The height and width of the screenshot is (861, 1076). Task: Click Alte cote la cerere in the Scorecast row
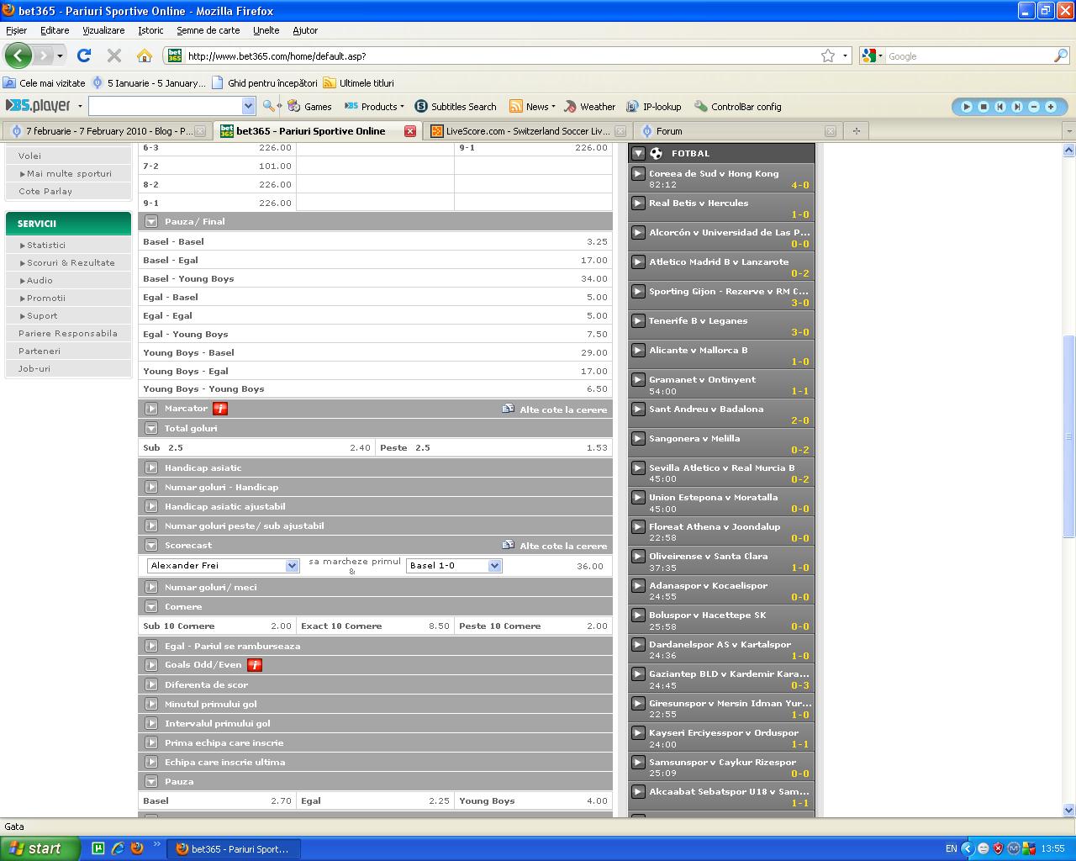click(562, 546)
